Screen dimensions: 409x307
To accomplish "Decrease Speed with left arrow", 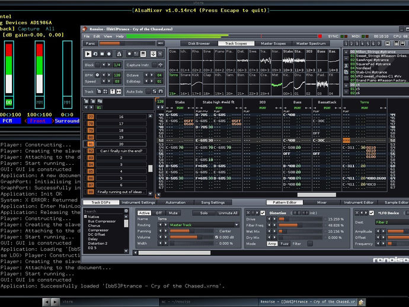I will click(104, 81).
